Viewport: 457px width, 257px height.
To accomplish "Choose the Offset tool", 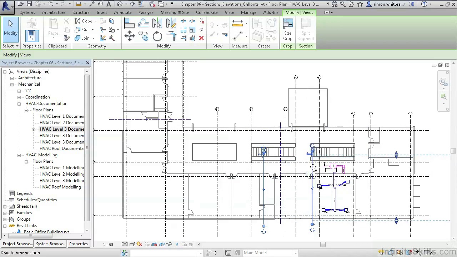I will coord(143,24).
